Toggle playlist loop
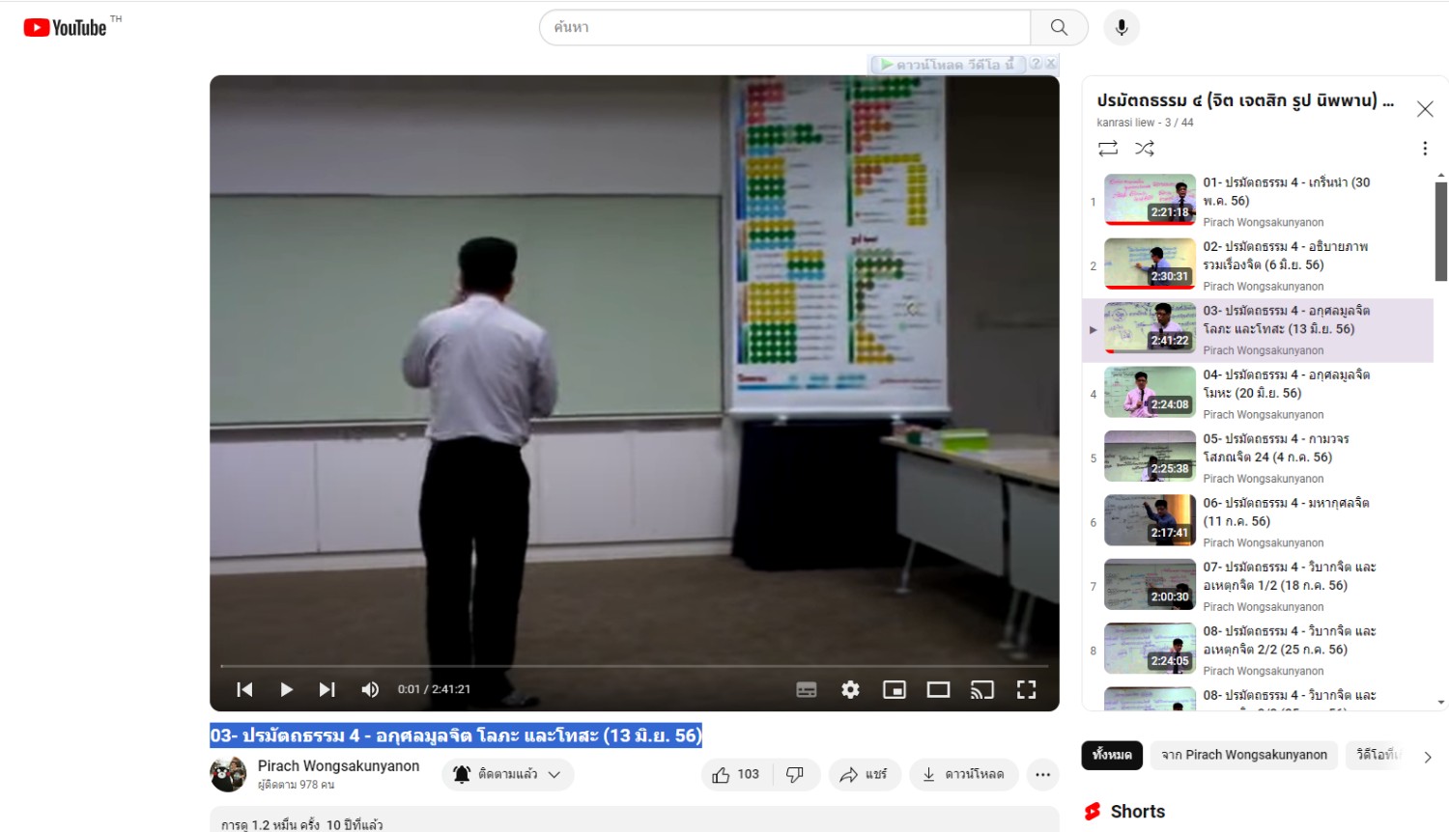This screenshot has height=832, width=1449. click(x=1108, y=148)
